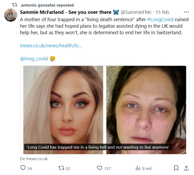This screenshot has height=175, width=194.
Task: Click the "De inews.co.uk" source label
Action: pyautogui.click(x=34, y=159)
